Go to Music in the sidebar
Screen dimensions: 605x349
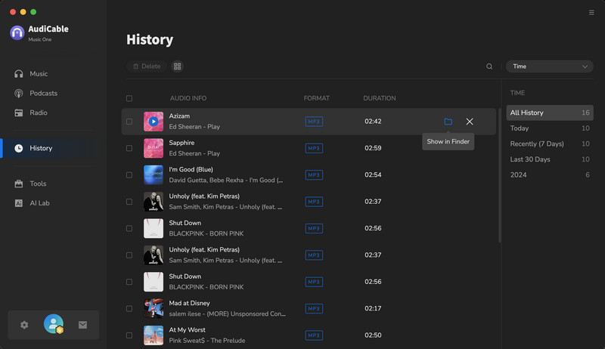click(39, 73)
